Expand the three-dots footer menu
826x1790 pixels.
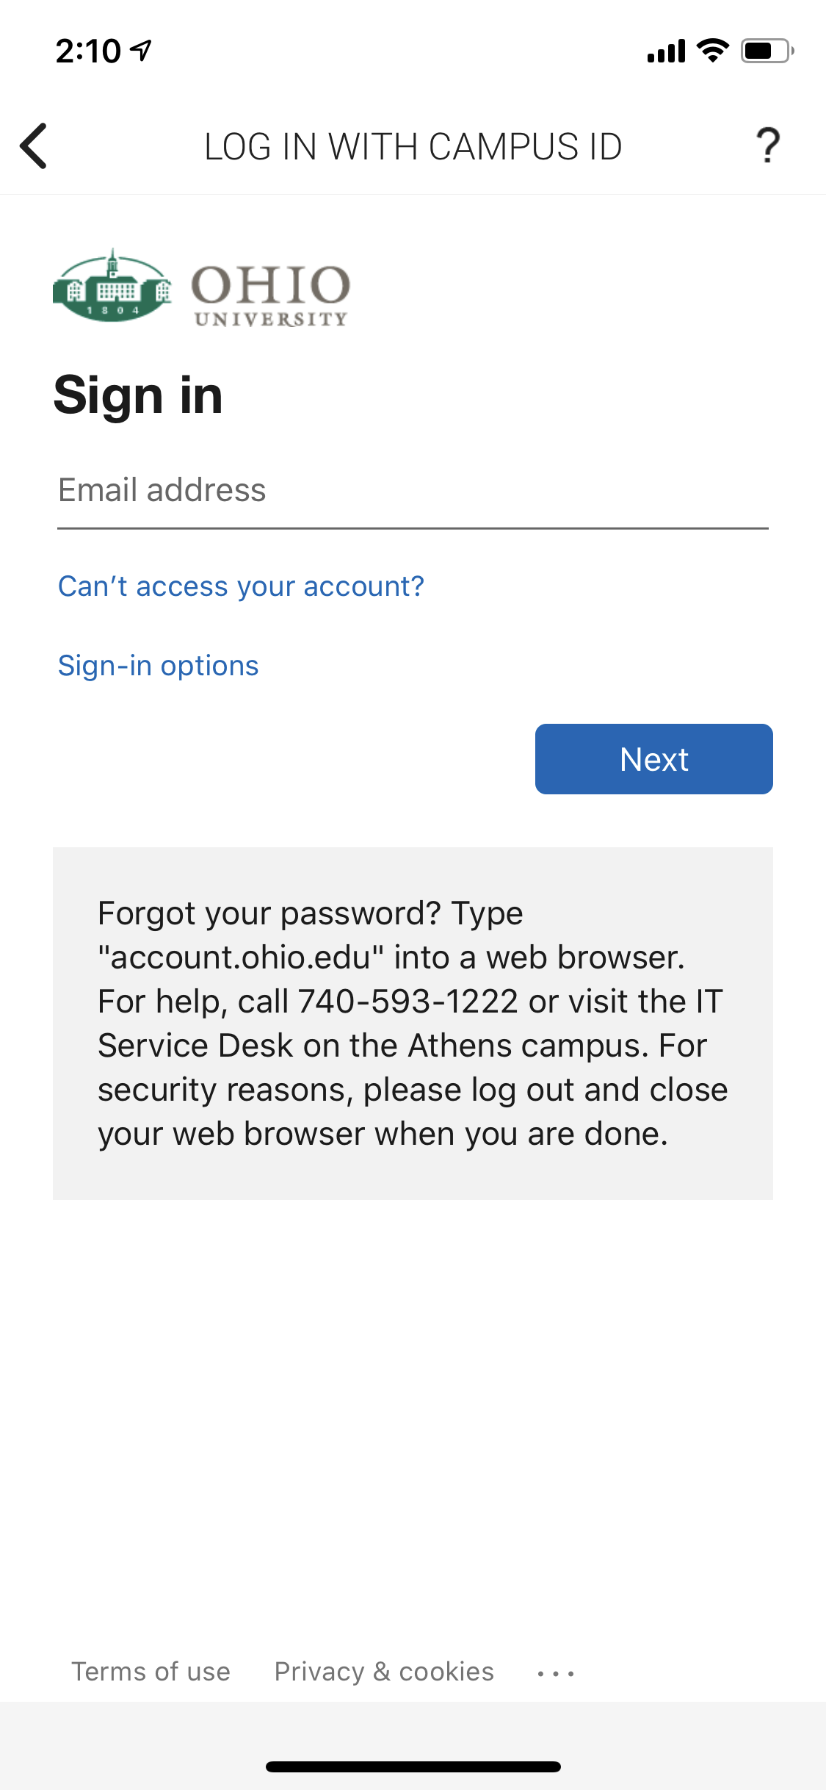tap(556, 1673)
